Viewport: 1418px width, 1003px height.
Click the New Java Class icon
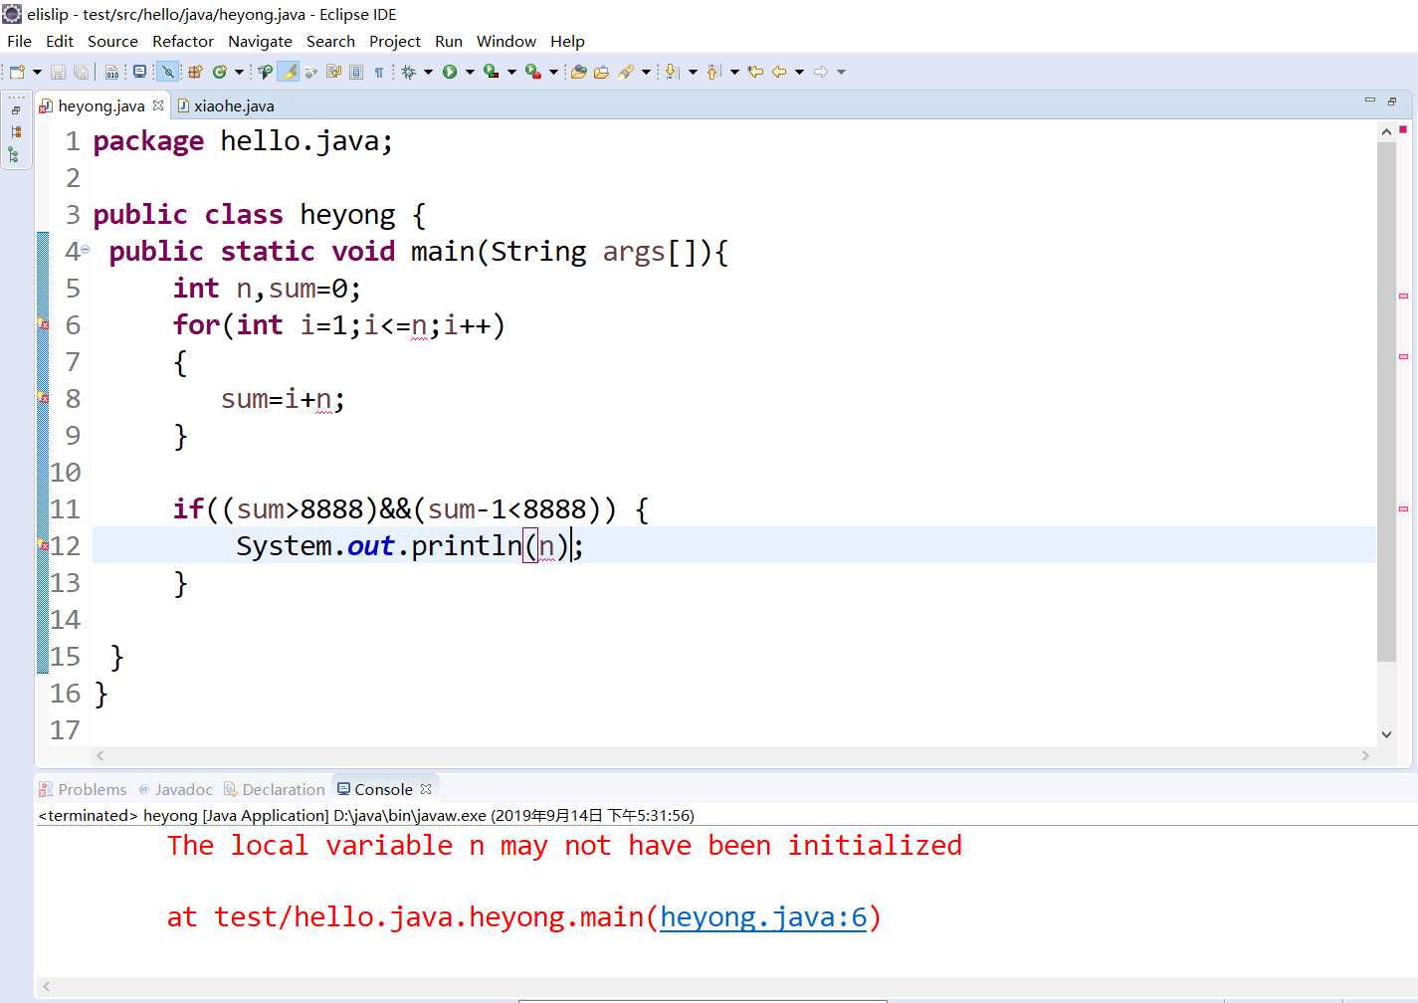coord(219,72)
